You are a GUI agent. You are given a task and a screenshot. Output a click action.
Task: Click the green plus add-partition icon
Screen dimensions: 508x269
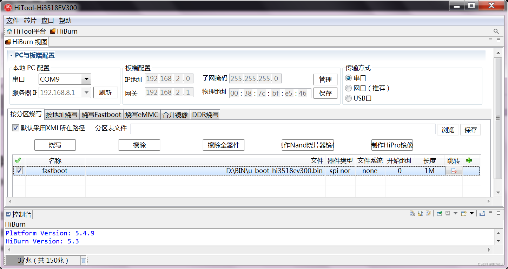[469, 161]
